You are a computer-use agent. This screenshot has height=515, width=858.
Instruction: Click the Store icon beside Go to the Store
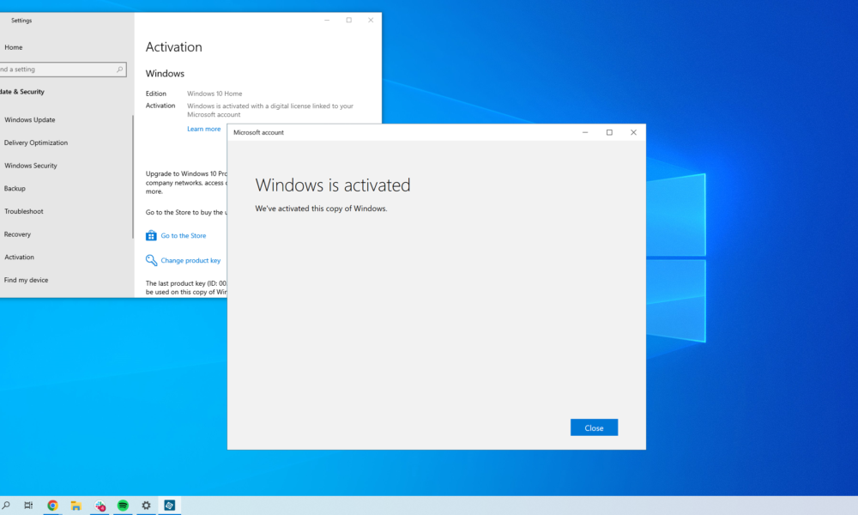tap(151, 235)
